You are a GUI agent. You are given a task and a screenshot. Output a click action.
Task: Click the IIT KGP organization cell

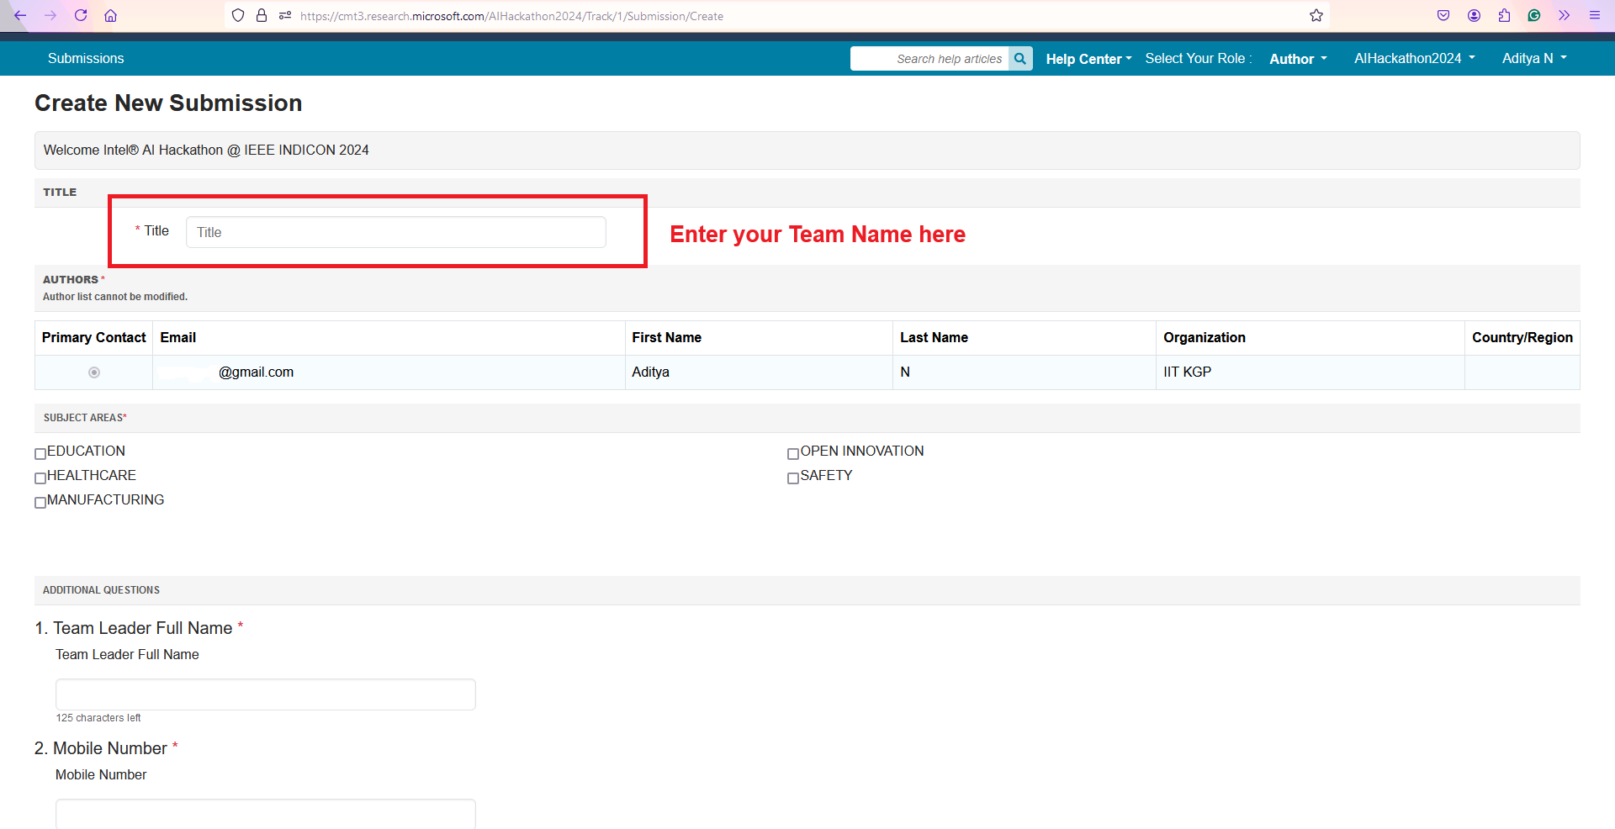coord(1310,372)
